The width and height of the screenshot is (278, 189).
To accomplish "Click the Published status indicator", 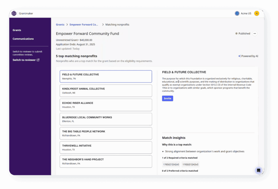I will coord(236,33).
